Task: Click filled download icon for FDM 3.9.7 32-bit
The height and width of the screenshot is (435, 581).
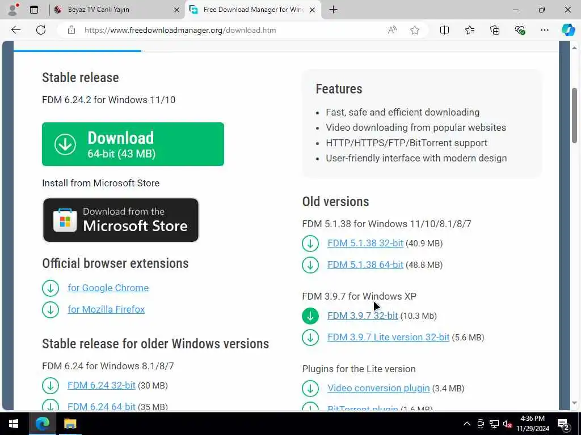Action: pos(310,316)
